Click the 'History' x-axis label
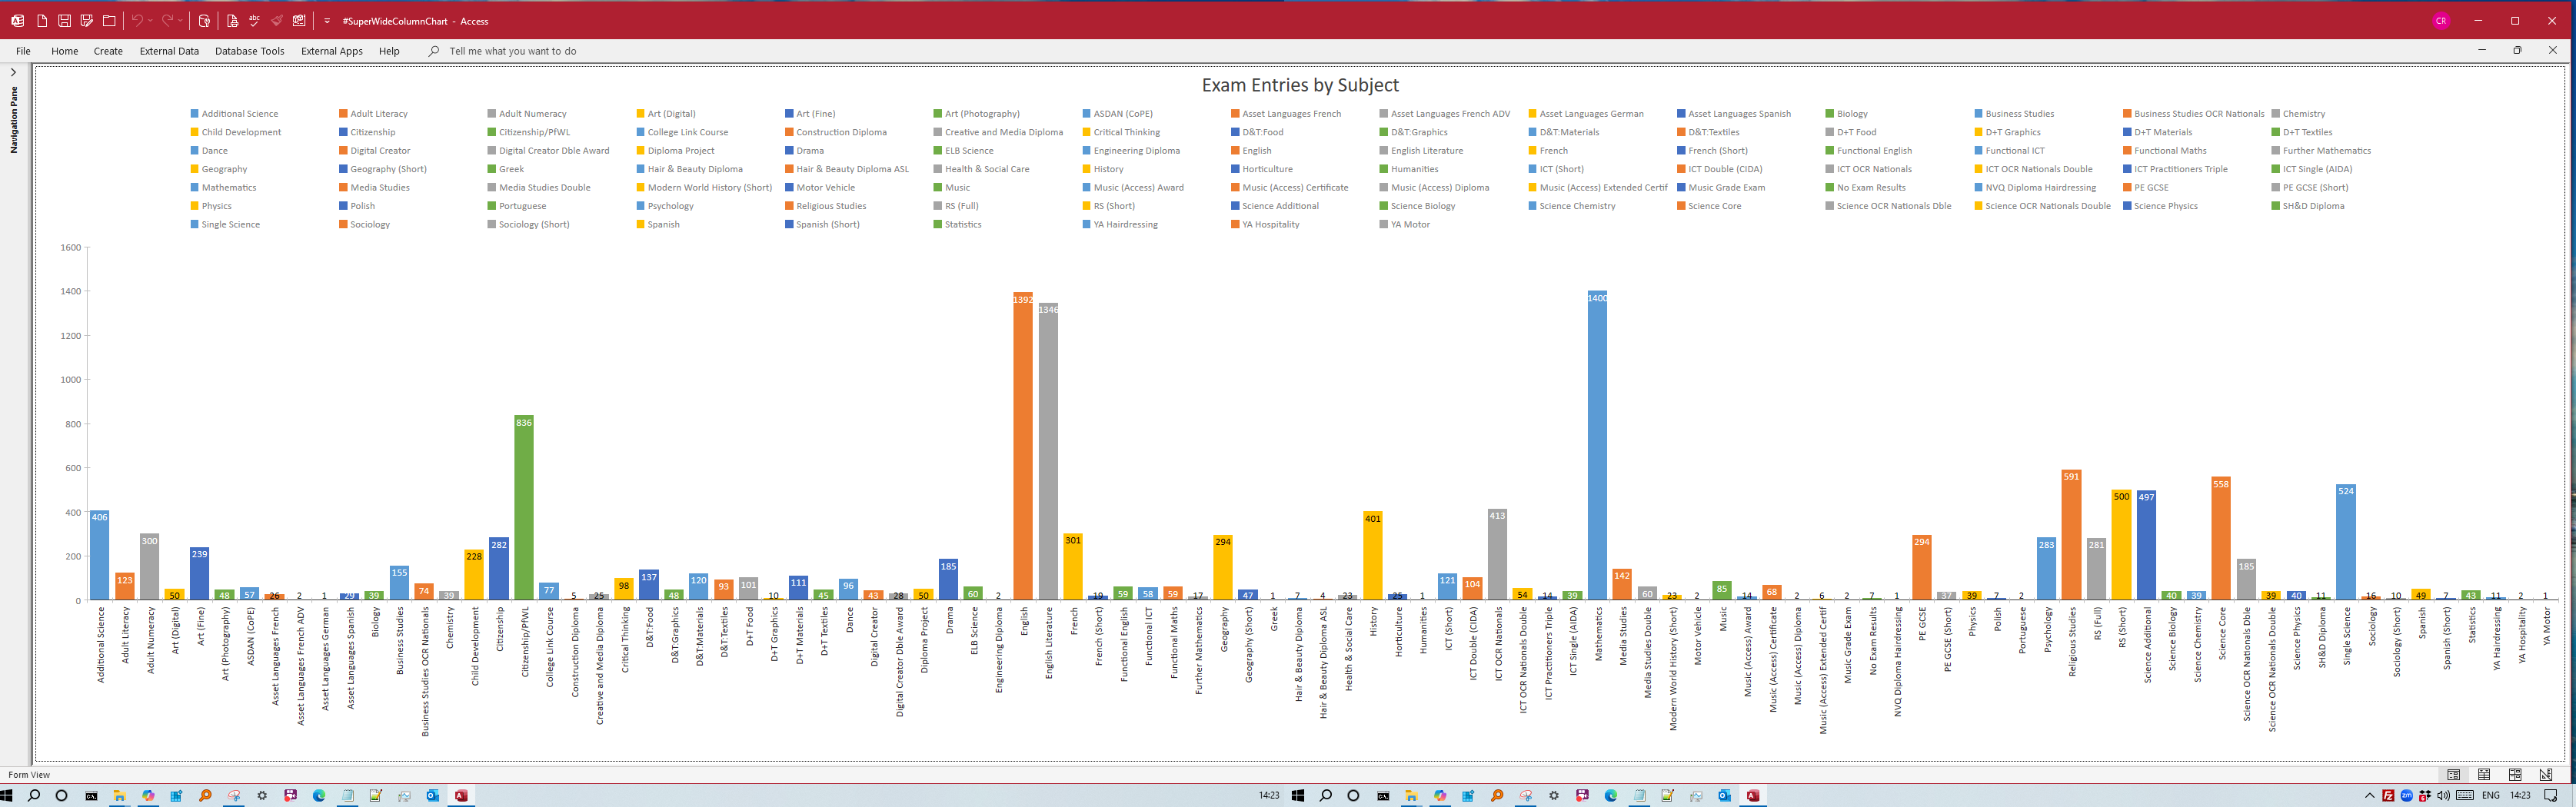The width and height of the screenshot is (2576, 807). point(1373,622)
